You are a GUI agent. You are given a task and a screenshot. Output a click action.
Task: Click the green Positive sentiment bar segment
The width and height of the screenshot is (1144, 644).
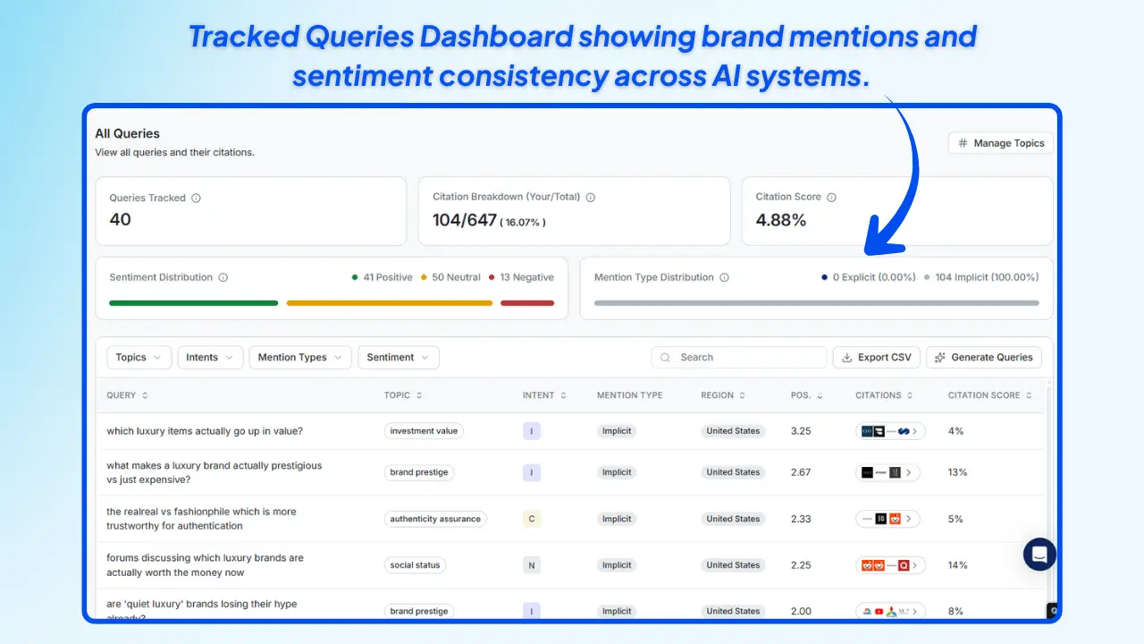pyautogui.click(x=192, y=303)
